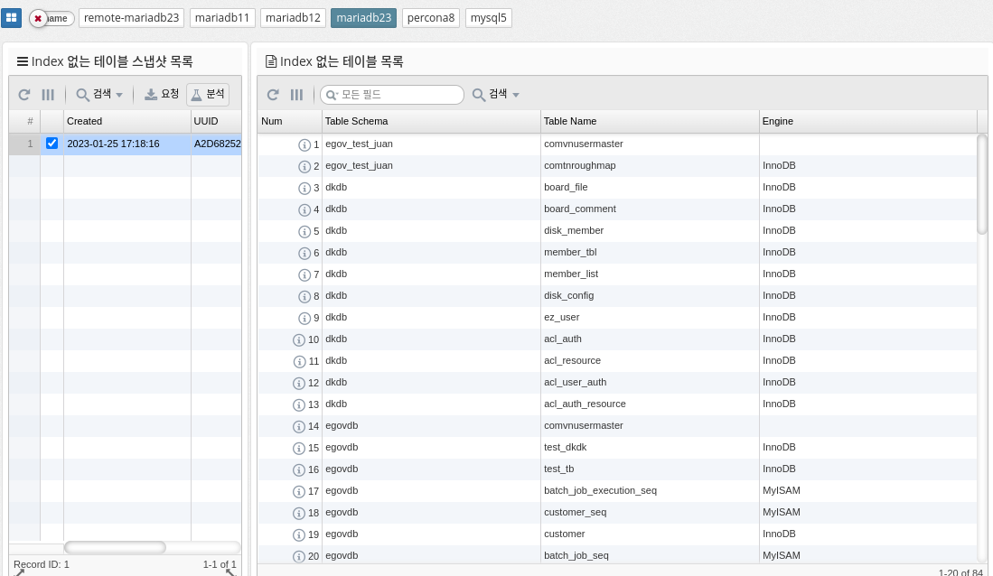Click the red X remove tag icon
Viewport: 993px width, 576px height.
coord(38,18)
